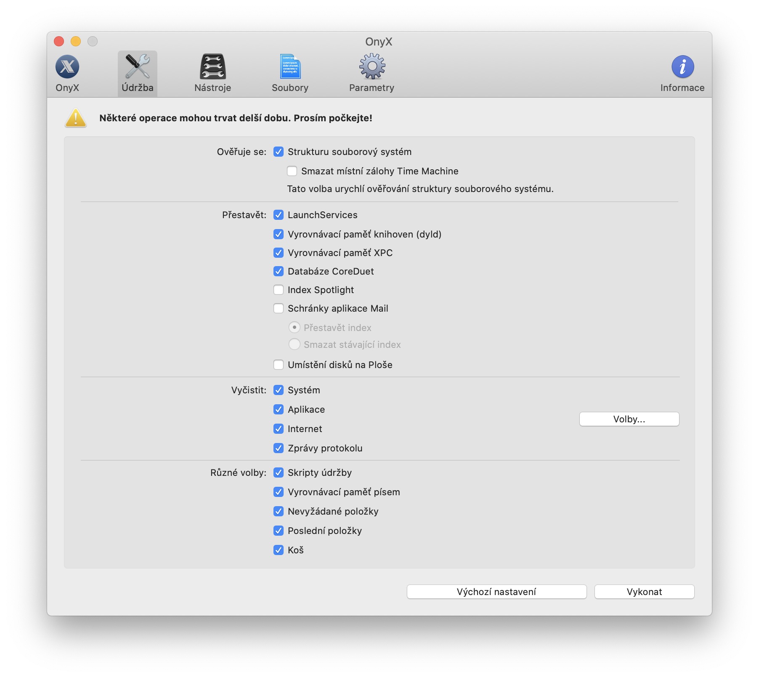Screen dimensions: 759x678
Task: Minimize the OnyX window
Action: point(76,41)
